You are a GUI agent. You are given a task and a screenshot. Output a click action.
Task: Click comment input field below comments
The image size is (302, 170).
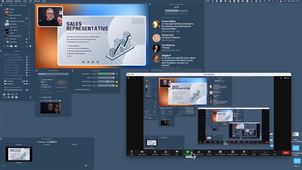[176, 70]
